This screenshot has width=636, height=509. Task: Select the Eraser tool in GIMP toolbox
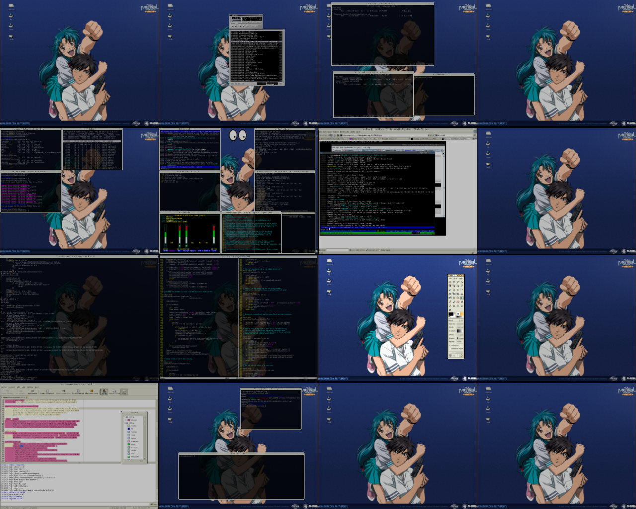pos(458,302)
